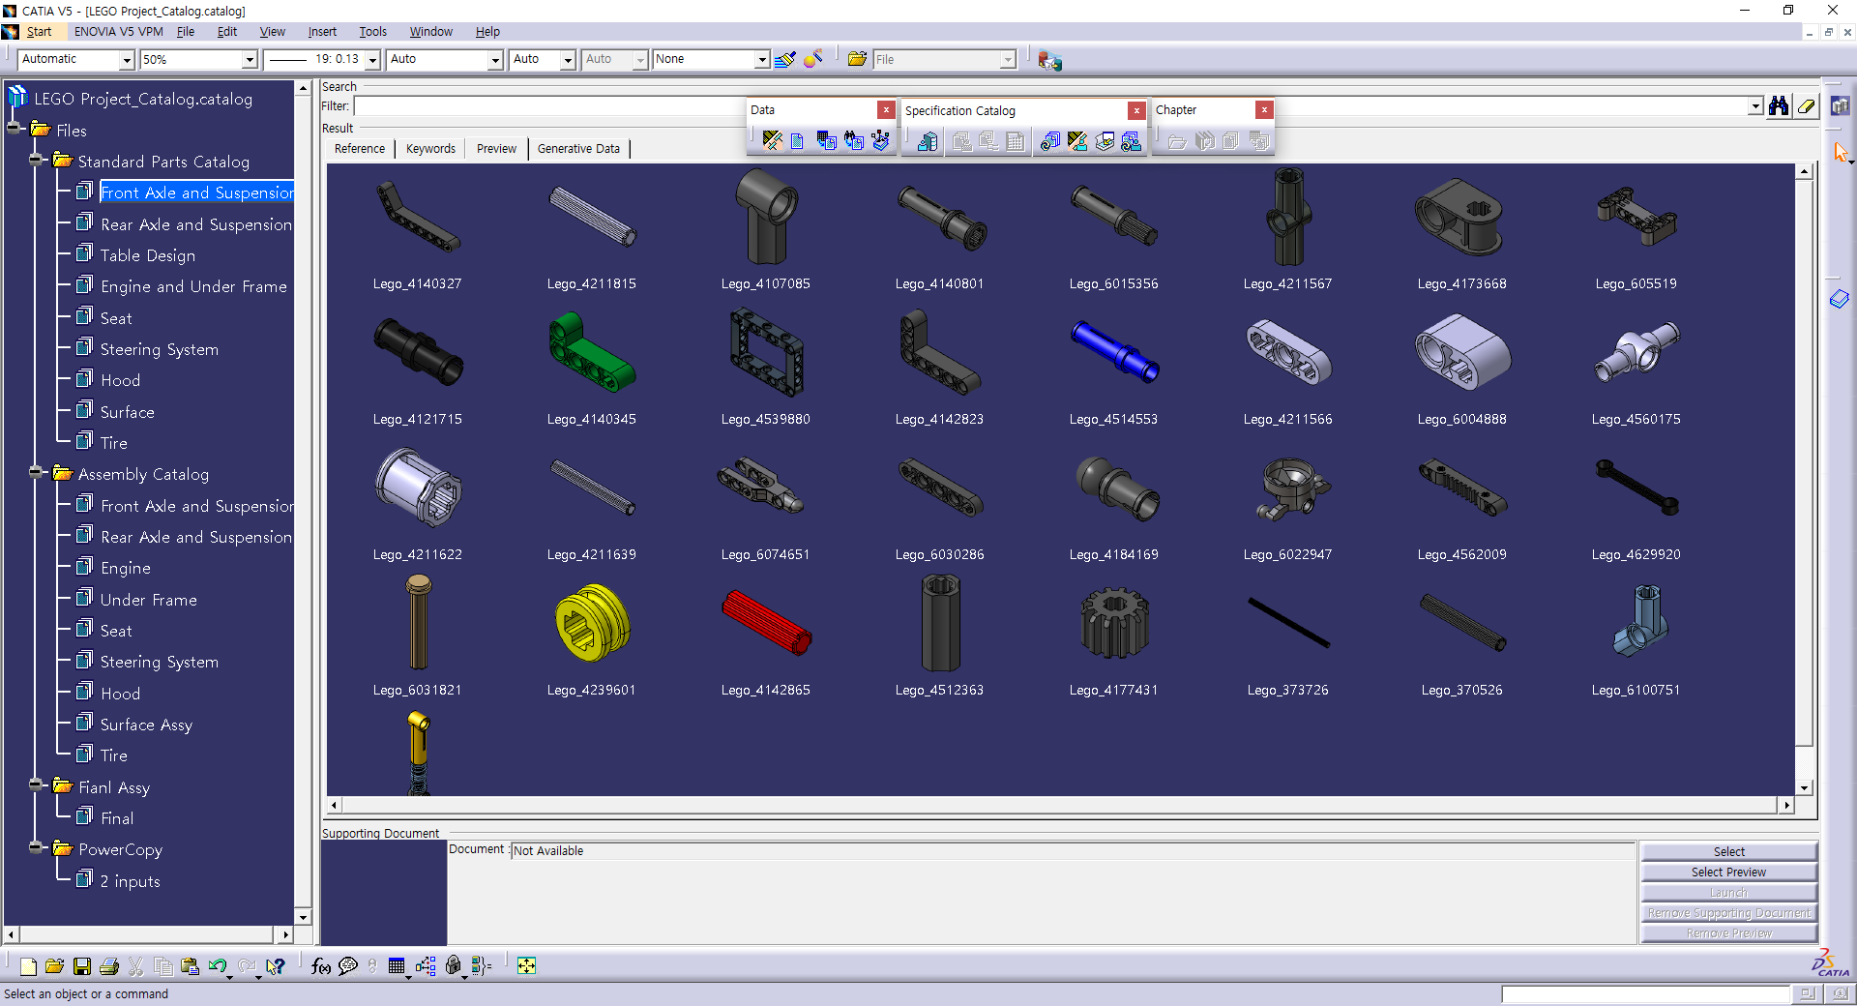Click the Print icon
The height and width of the screenshot is (1006, 1857).
click(109, 966)
